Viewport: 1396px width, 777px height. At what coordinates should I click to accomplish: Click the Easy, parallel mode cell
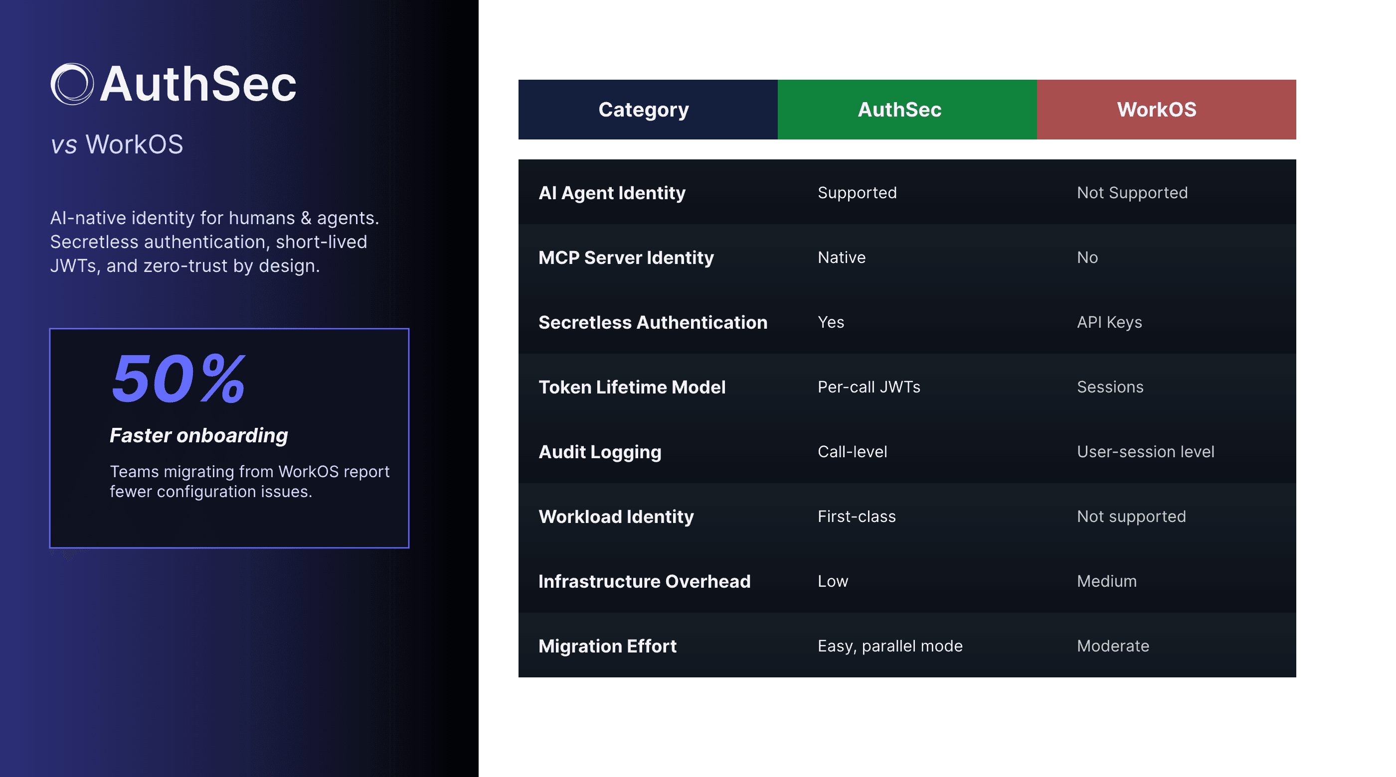point(889,646)
